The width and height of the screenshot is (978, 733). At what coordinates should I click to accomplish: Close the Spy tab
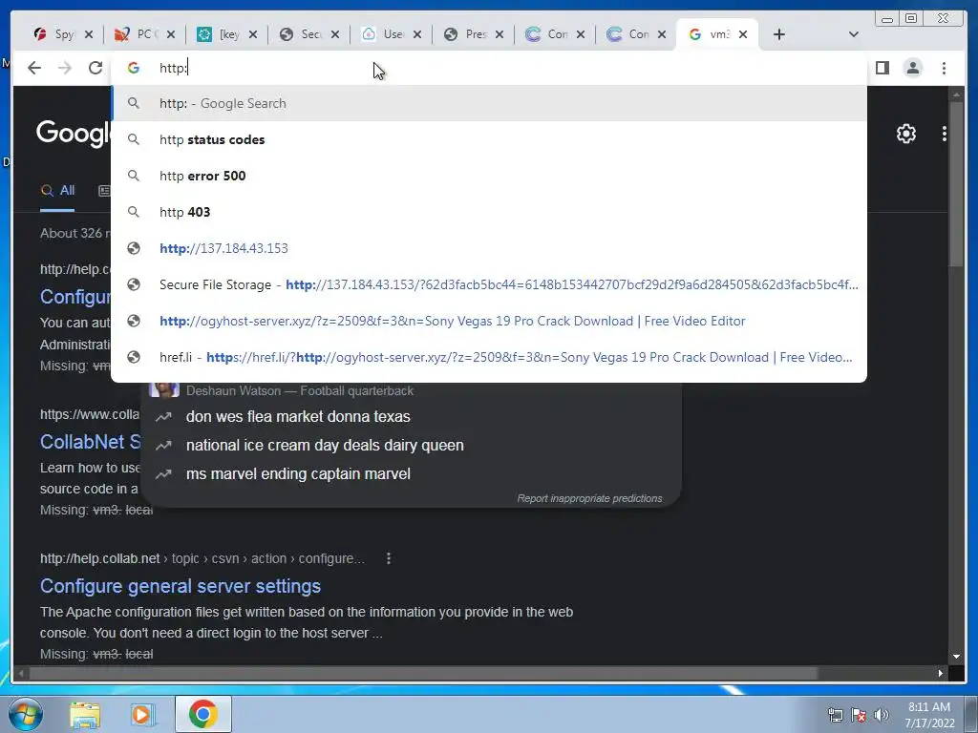tap(89, 34)
